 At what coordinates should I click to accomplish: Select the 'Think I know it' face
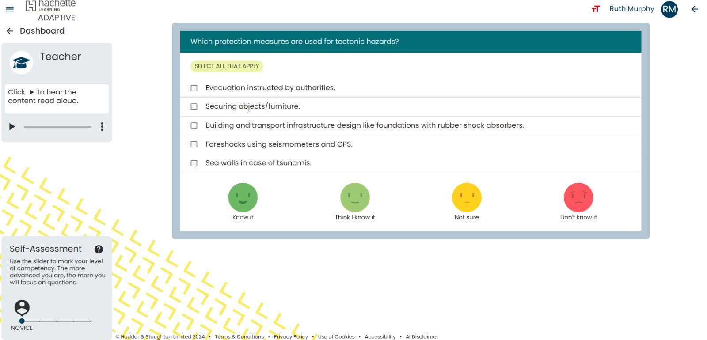(x=355, y=197)
